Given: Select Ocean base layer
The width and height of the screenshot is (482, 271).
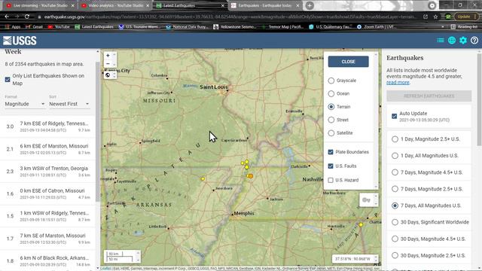Looking at the screenshot, I should click(x=331, y=93).
